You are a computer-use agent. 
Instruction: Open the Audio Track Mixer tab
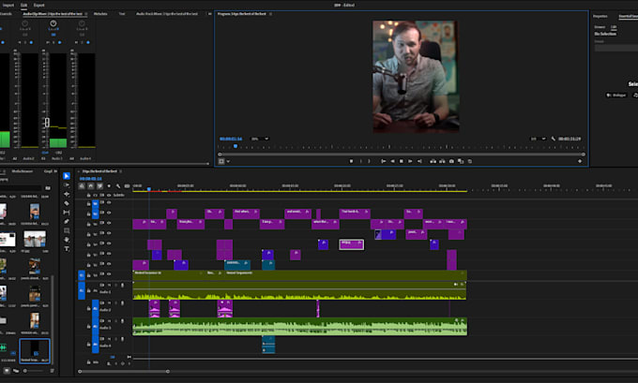[x=167, y=14]
